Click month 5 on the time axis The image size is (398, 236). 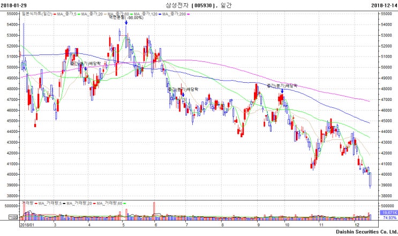pyautogui.click(x=123, y=225)
